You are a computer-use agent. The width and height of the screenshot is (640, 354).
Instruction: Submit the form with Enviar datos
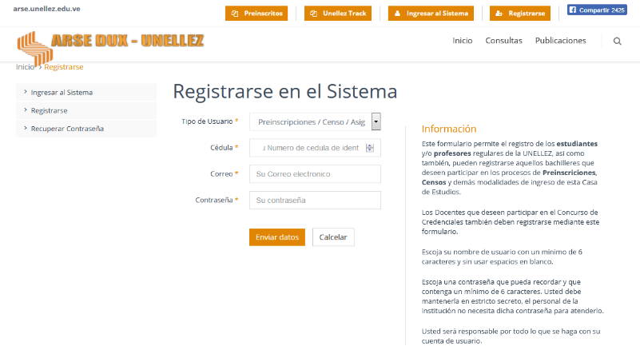(277, 237)
